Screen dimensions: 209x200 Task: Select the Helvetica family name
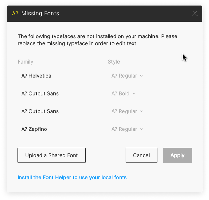pos(40,76)
